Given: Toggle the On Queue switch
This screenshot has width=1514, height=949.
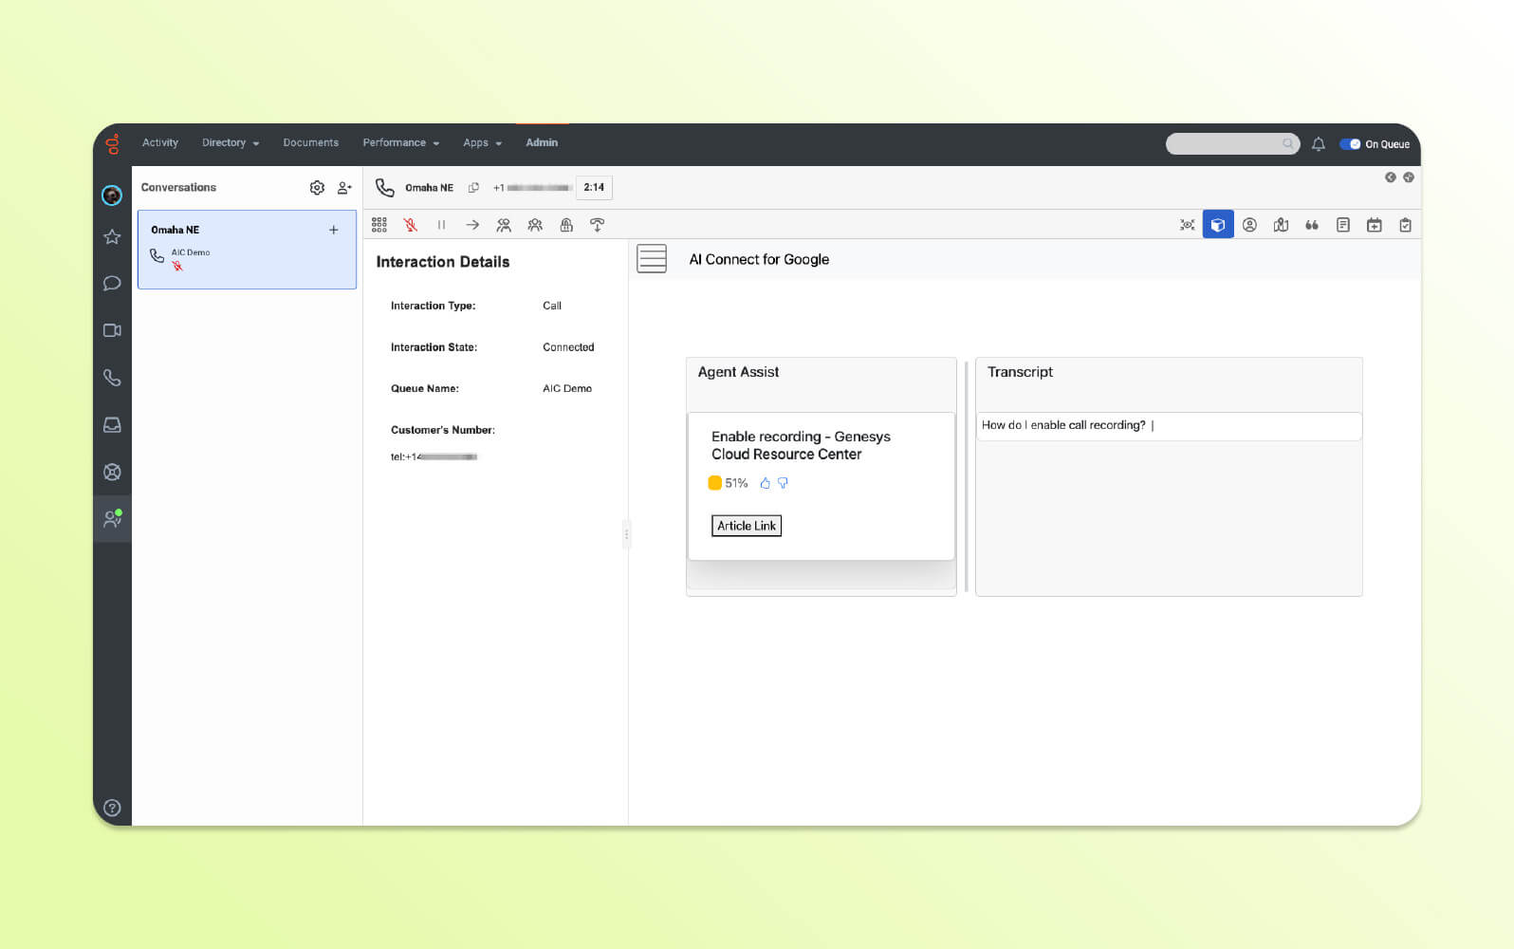Looking at the screenshot, I should 1350,144.
